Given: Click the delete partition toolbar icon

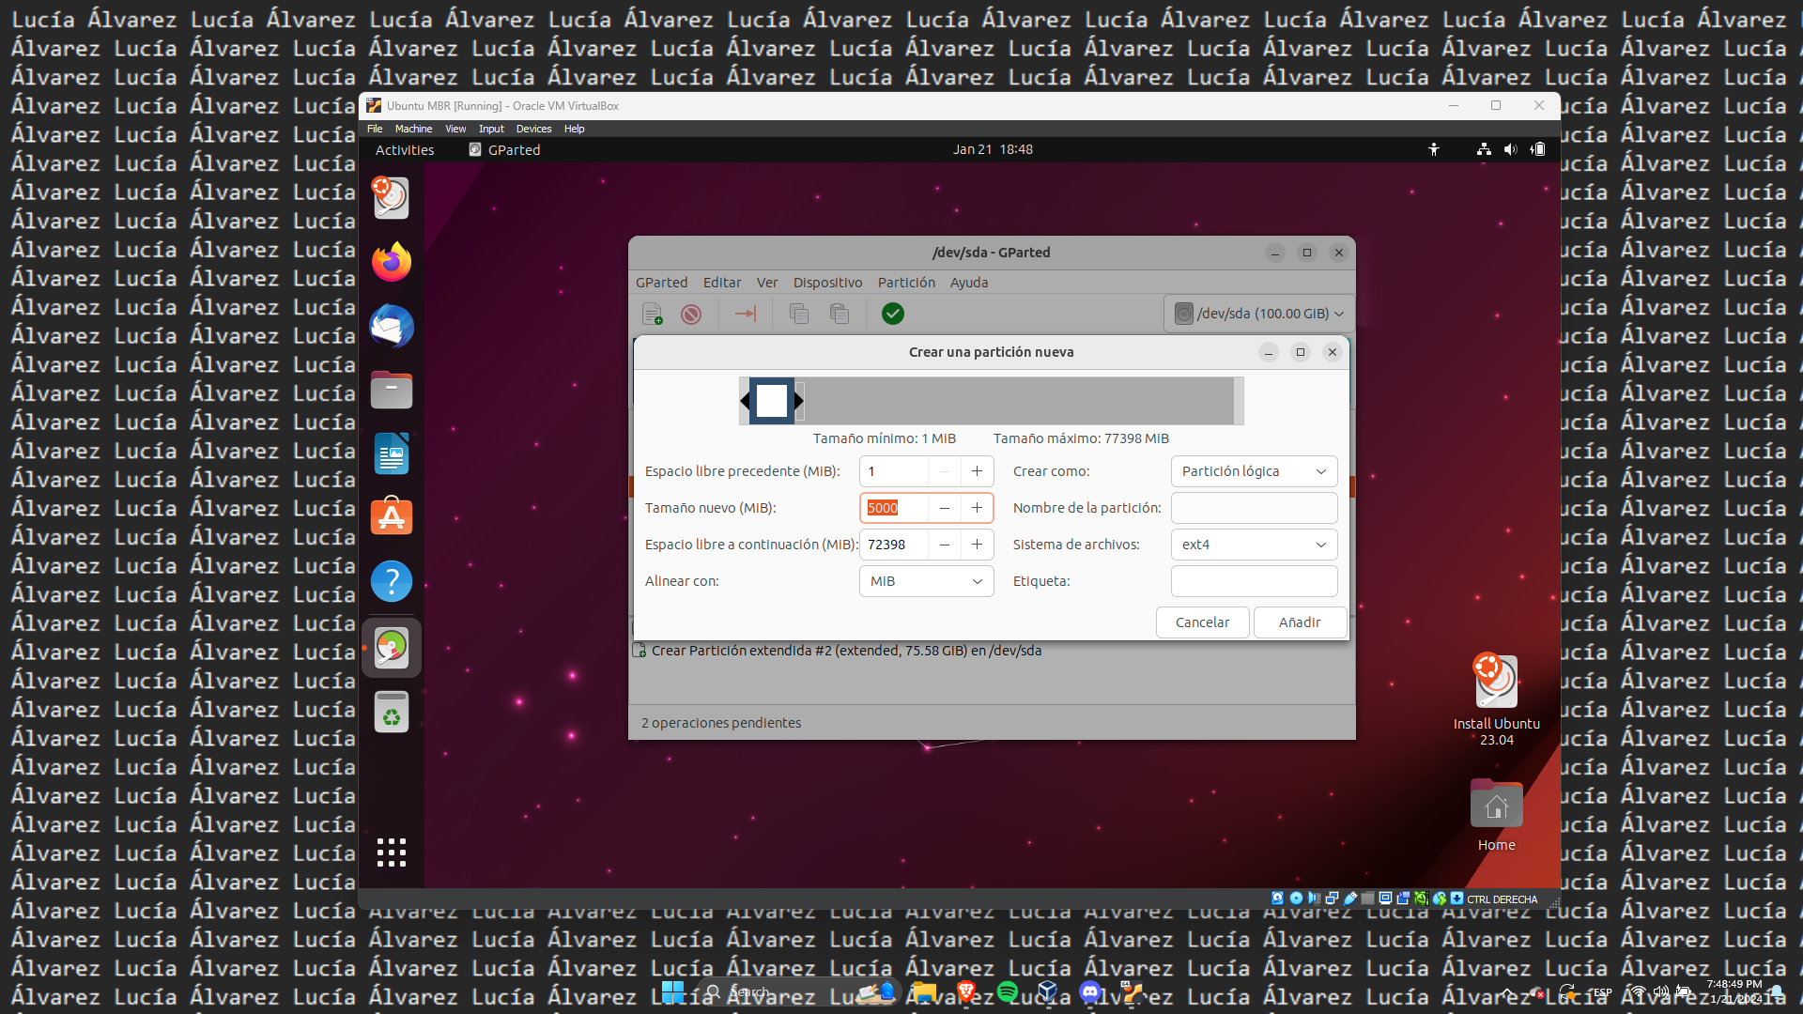Looking at the screenshot, I should 691,314.
